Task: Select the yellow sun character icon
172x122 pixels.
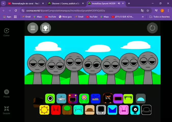Action: [44, 110]
